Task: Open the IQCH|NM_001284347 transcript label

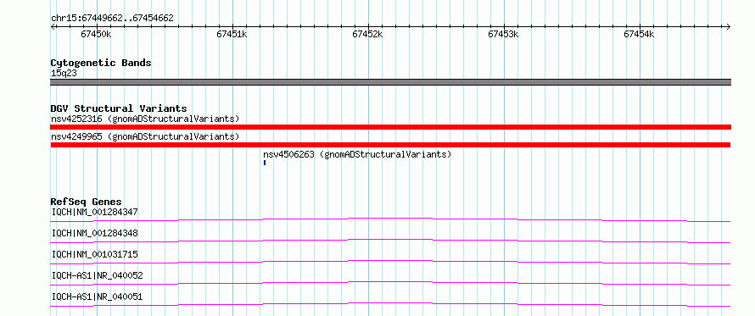Action: tap(95, 212)
